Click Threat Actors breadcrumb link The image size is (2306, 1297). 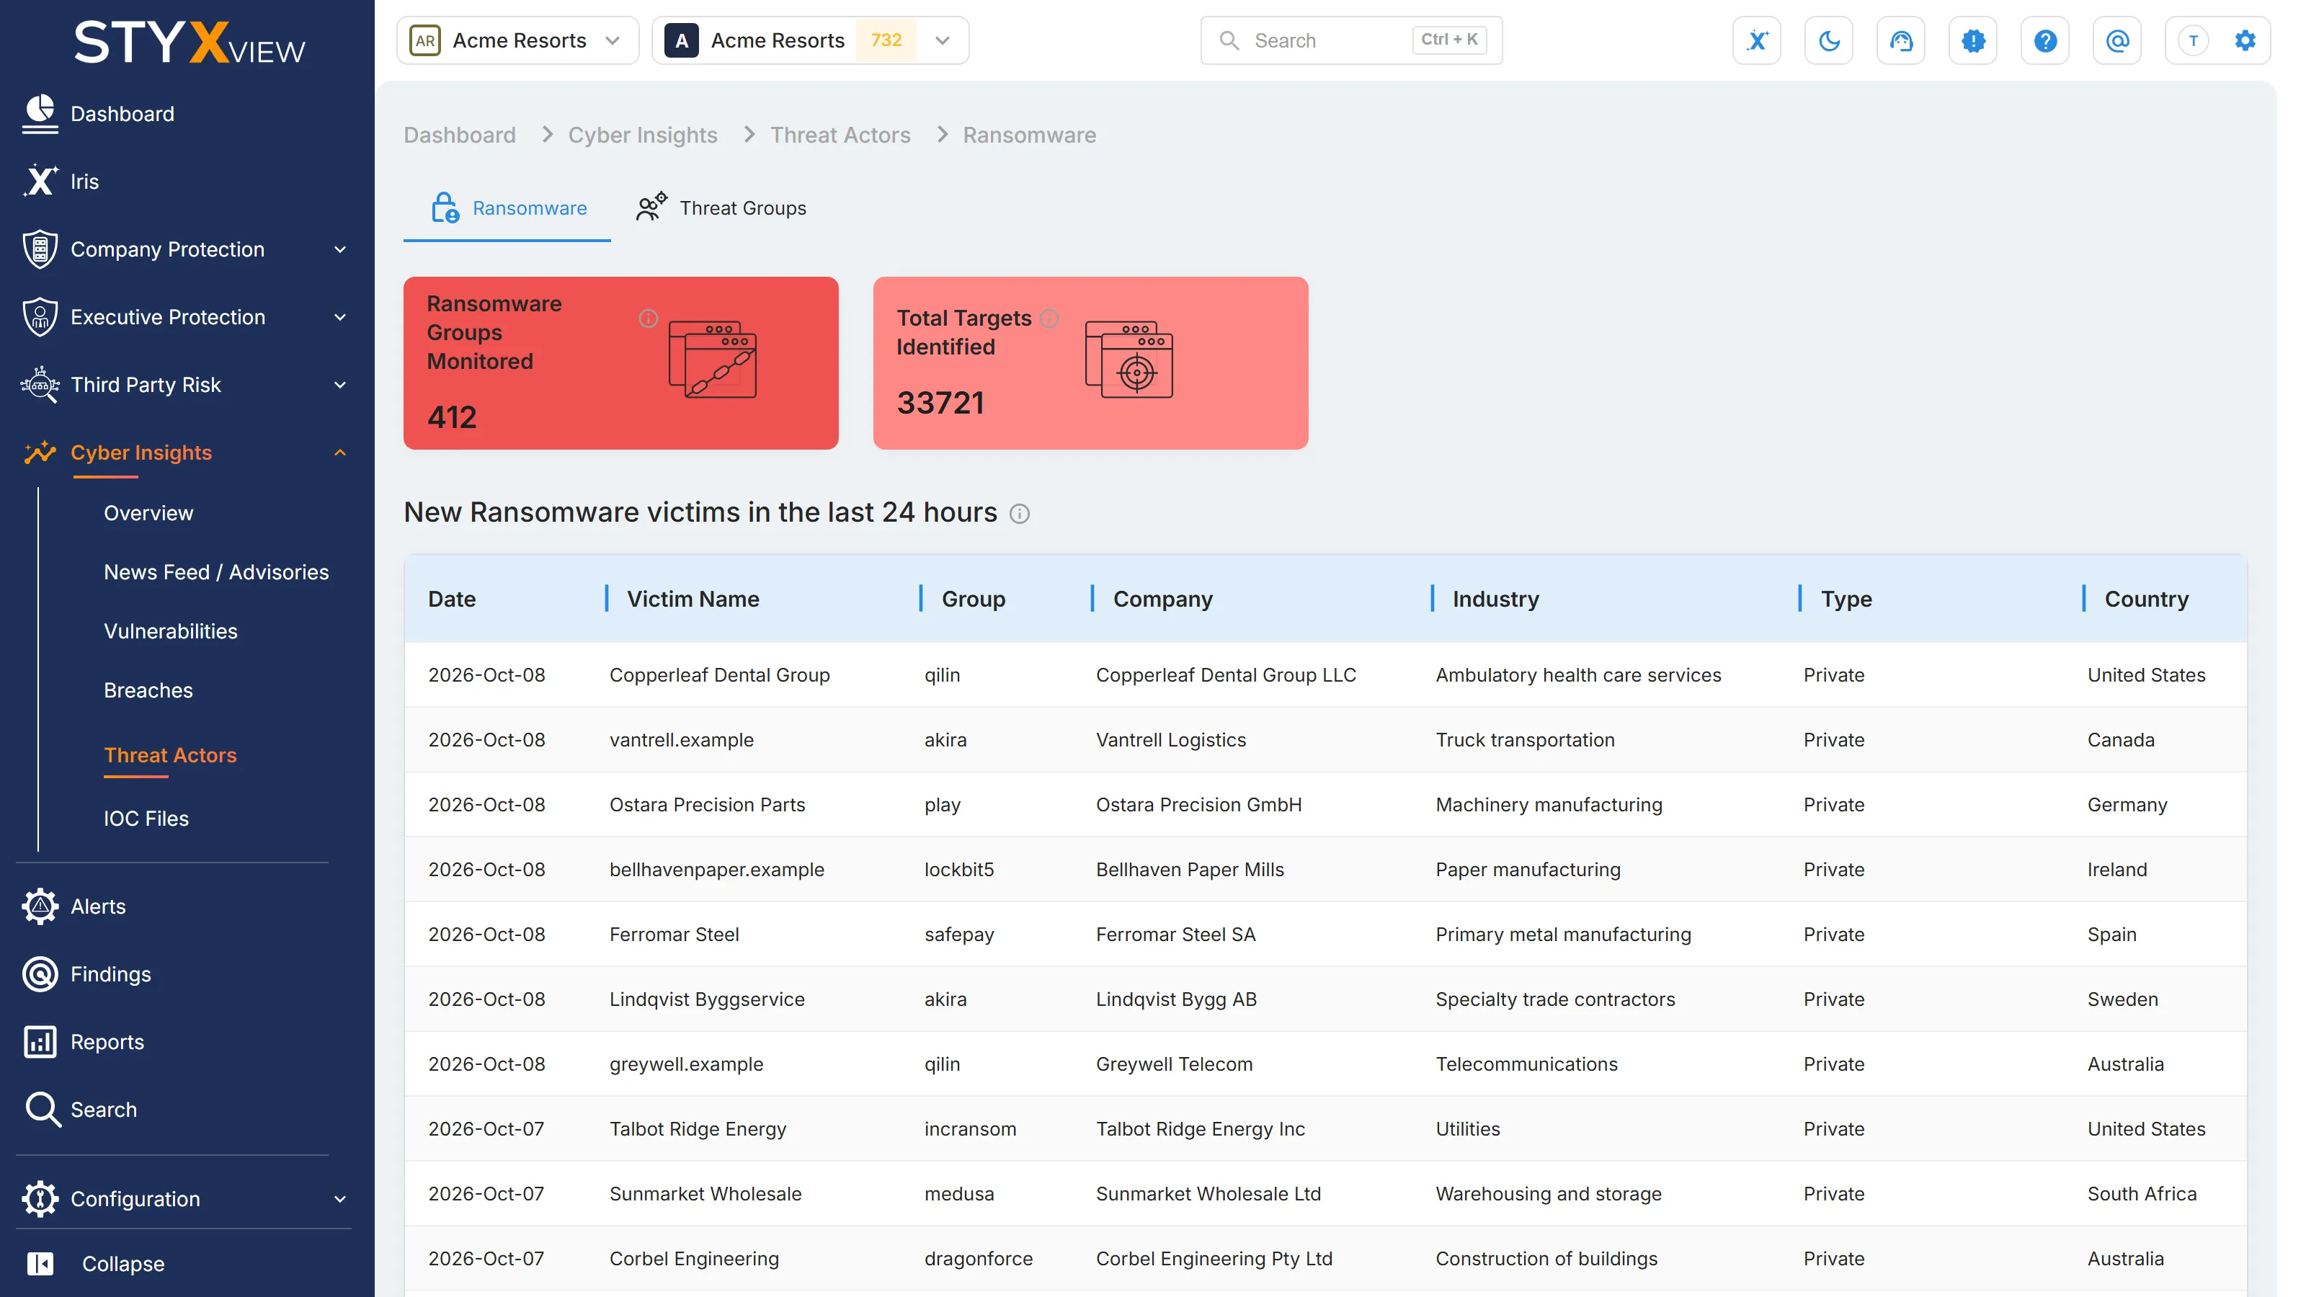pyautogui.click(x=840, y=135)
